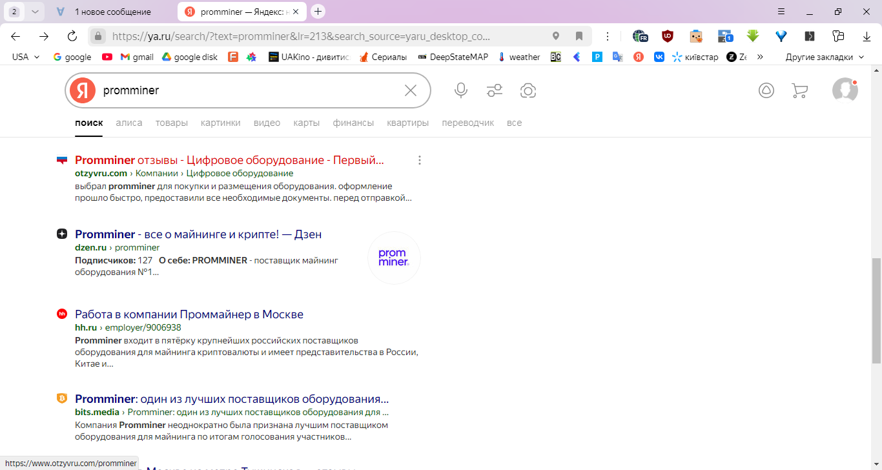Open Promminer Дзен channel result
This screenshot has height=470, width=882.
(x=198, y=234)
